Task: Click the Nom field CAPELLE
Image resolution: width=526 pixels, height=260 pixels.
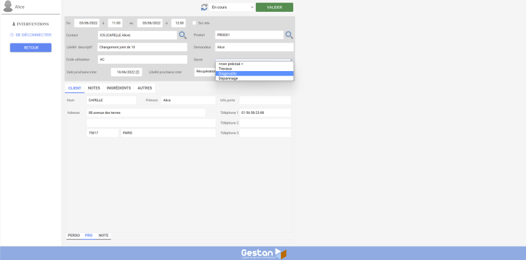Action: click(x=111, y=100)
